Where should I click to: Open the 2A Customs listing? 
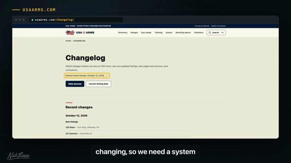pos(71,133)
